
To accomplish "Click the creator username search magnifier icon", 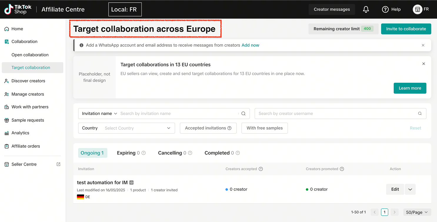I will [x=420, y=114].
